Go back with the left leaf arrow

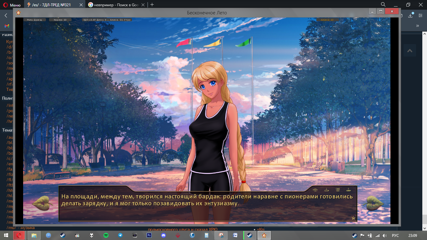[x=43, y=203]
